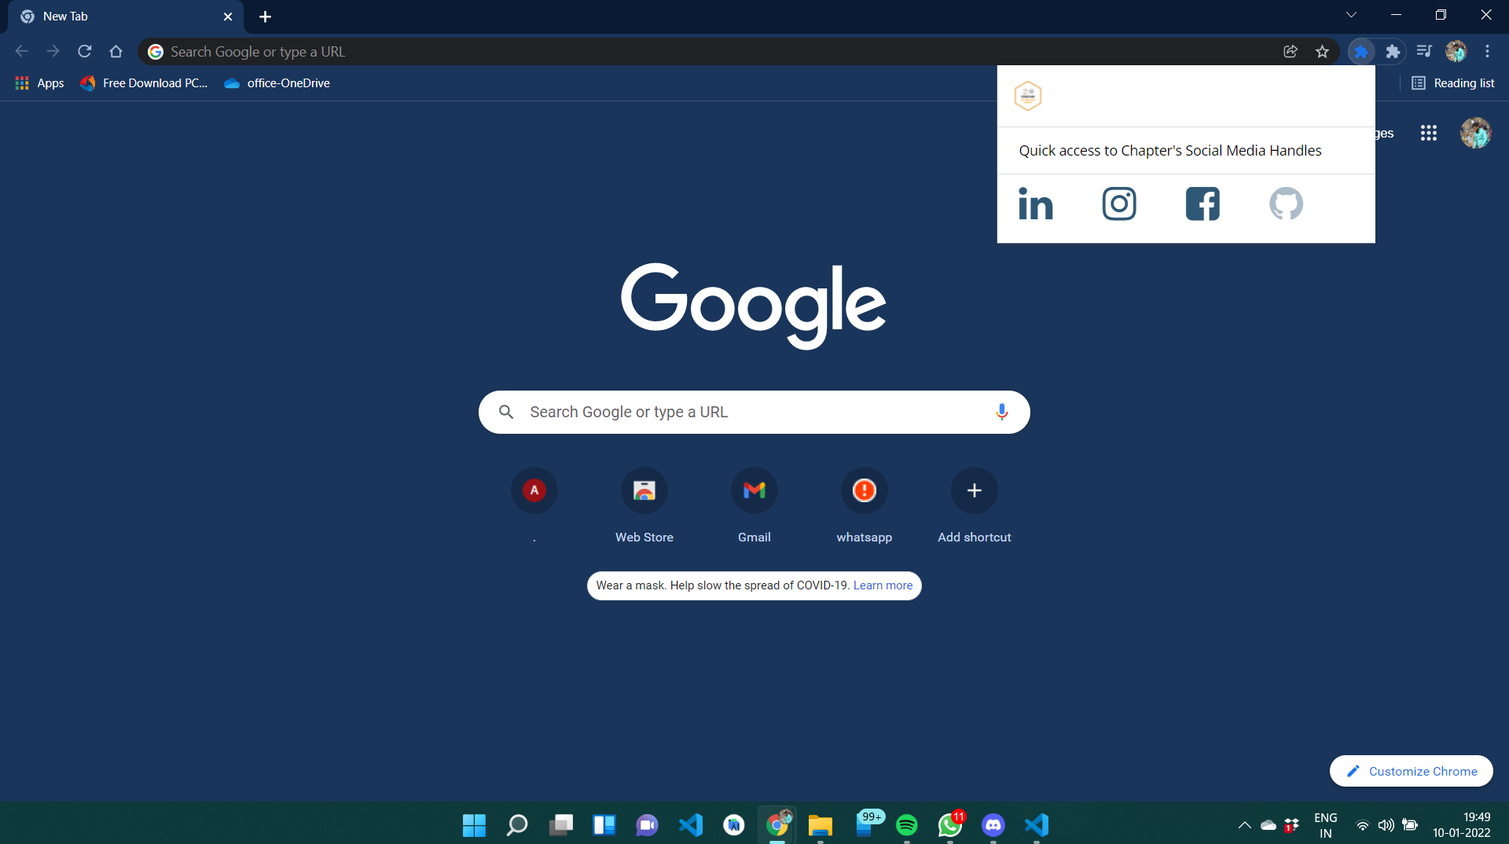Click the hexagon chapter logo in the popup
The height and width of the screenshot is (844, 1509).
click(1028, 96)
